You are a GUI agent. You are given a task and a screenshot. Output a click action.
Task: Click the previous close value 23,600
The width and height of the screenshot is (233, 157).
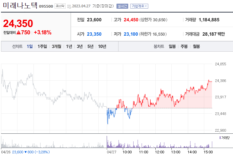point(94,20)
